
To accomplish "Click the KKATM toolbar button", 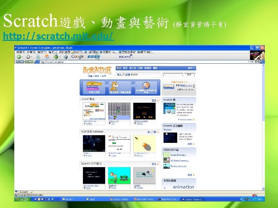I will (x=125, y=57).
